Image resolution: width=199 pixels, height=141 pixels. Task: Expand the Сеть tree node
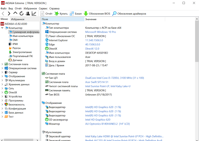coord(2,89)
